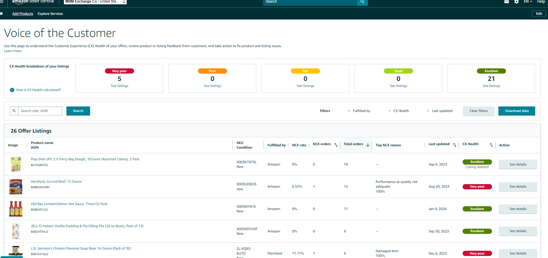See listings under Good
Screen dimensions: 548x258
398,86
